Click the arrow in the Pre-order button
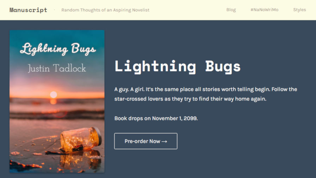Screen dimensions: 316x178 (164, 141)
